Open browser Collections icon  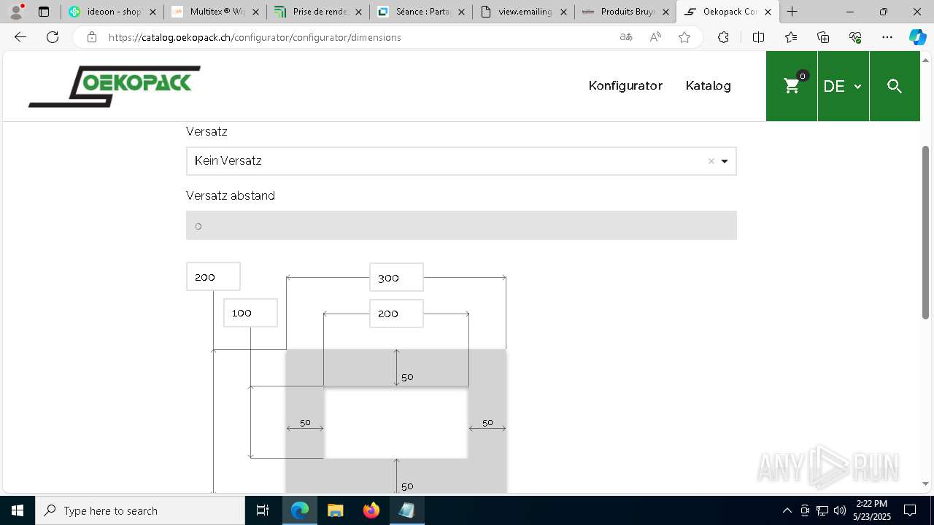coord(823,37)
